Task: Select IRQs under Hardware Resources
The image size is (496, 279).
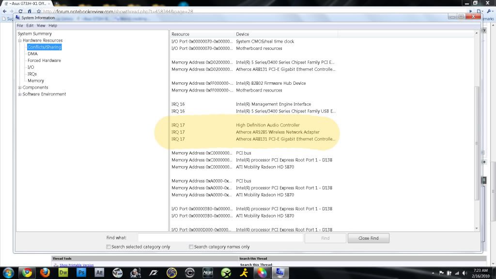Action: (32, 74)
